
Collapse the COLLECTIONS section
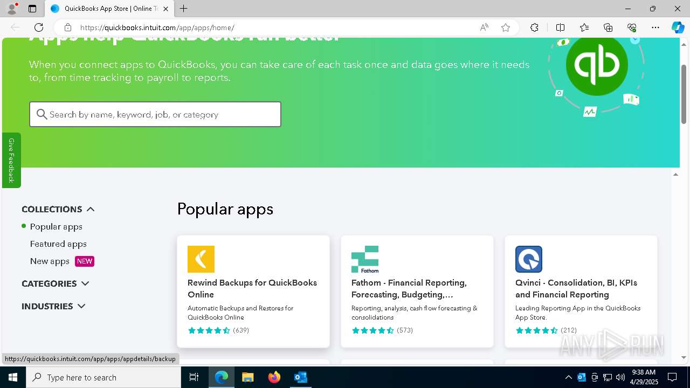[x=58, y=209]
